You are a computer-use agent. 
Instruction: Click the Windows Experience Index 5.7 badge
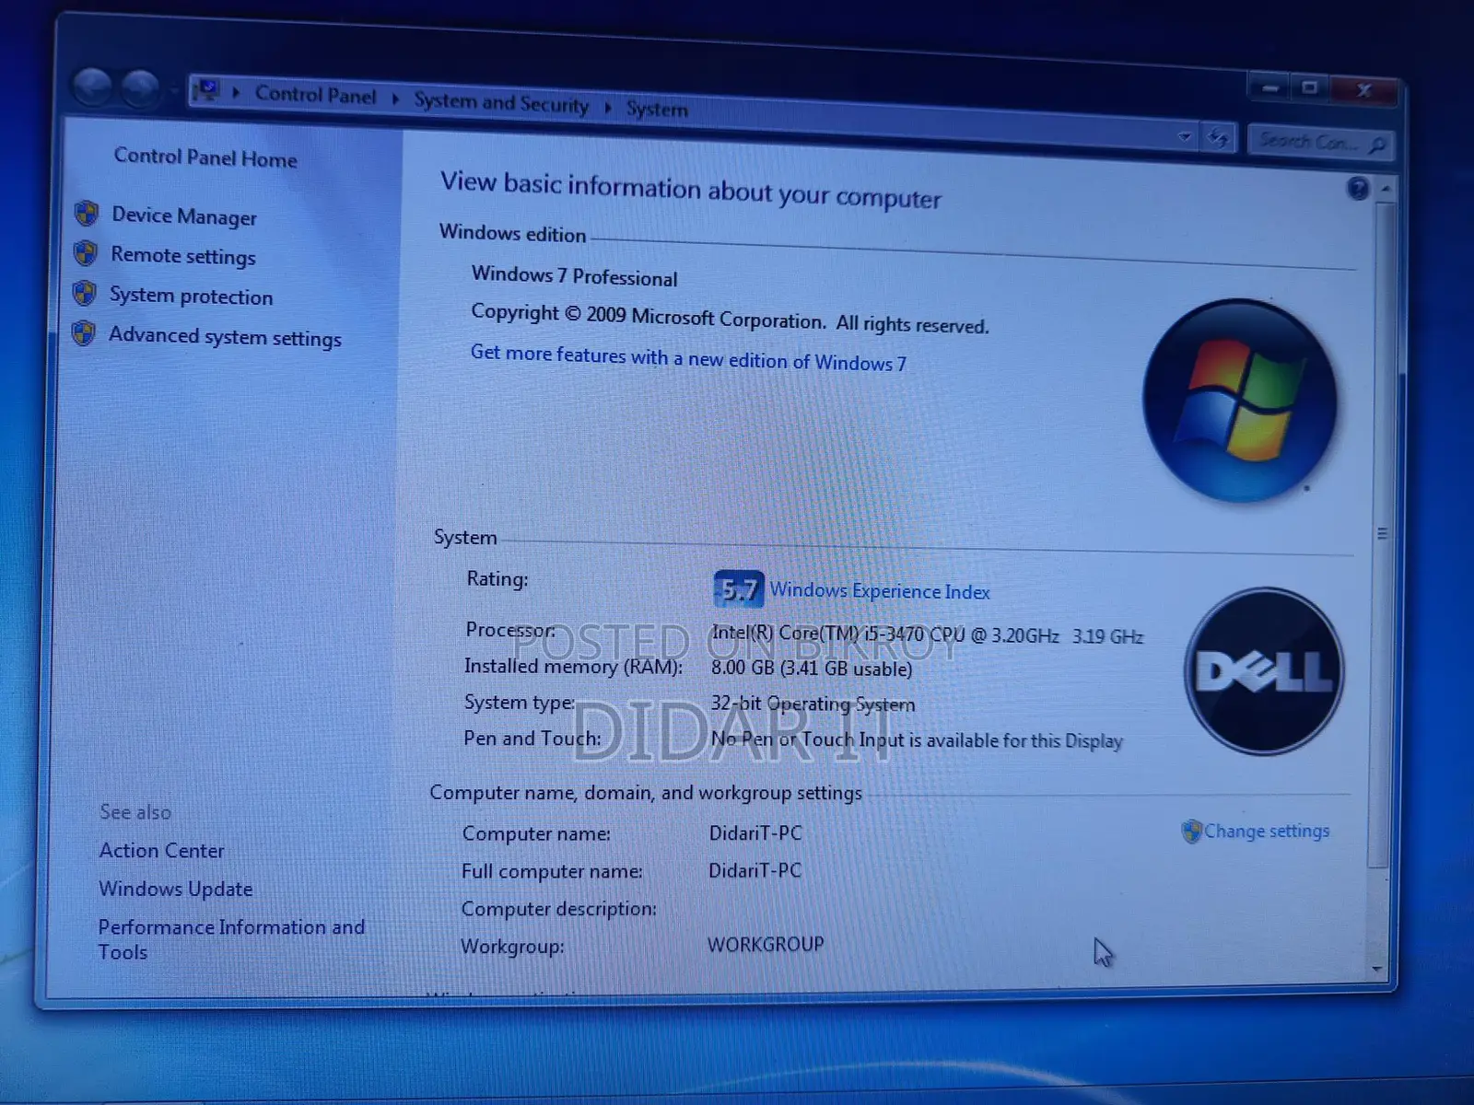[738, 588]
